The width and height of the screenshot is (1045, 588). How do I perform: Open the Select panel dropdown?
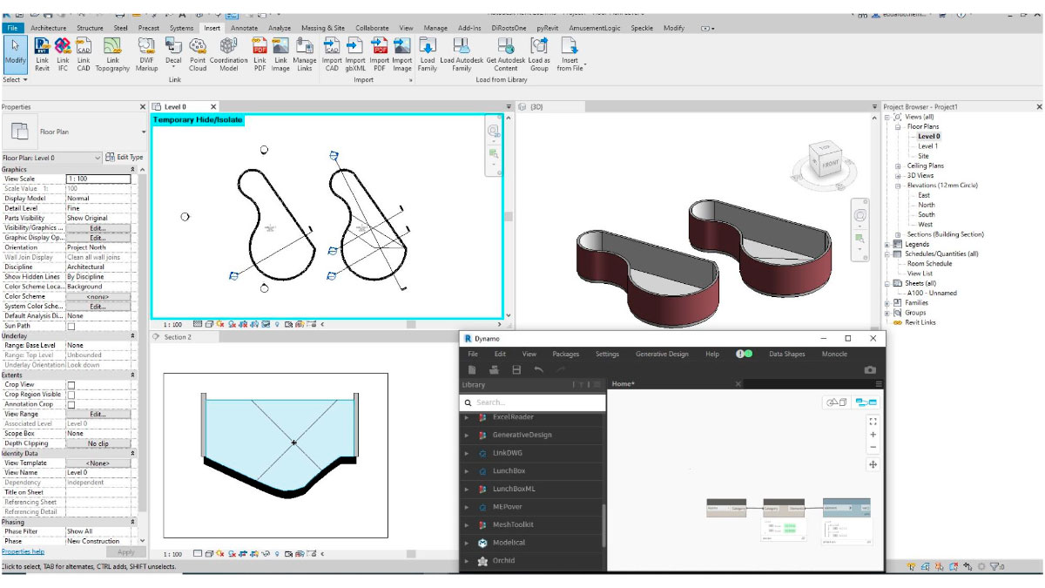15,79
